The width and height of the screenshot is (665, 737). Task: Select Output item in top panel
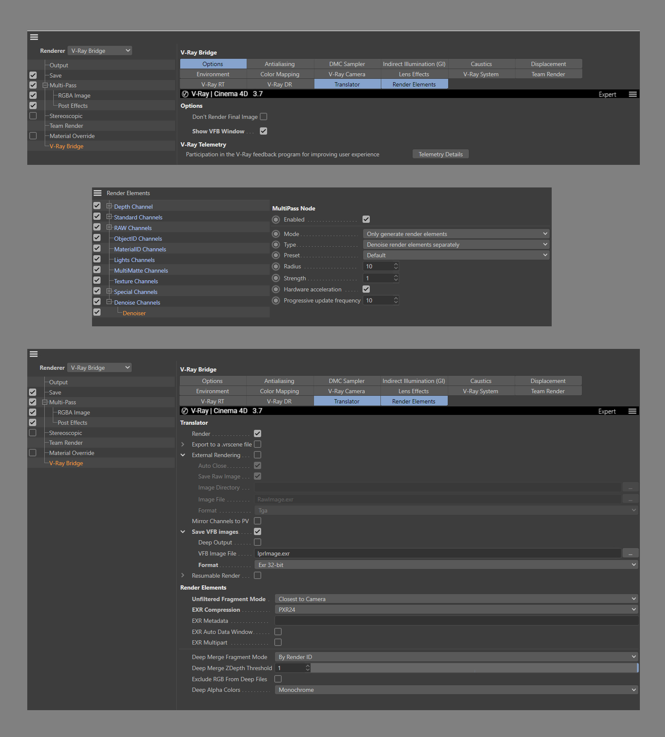tap(59, 65)
